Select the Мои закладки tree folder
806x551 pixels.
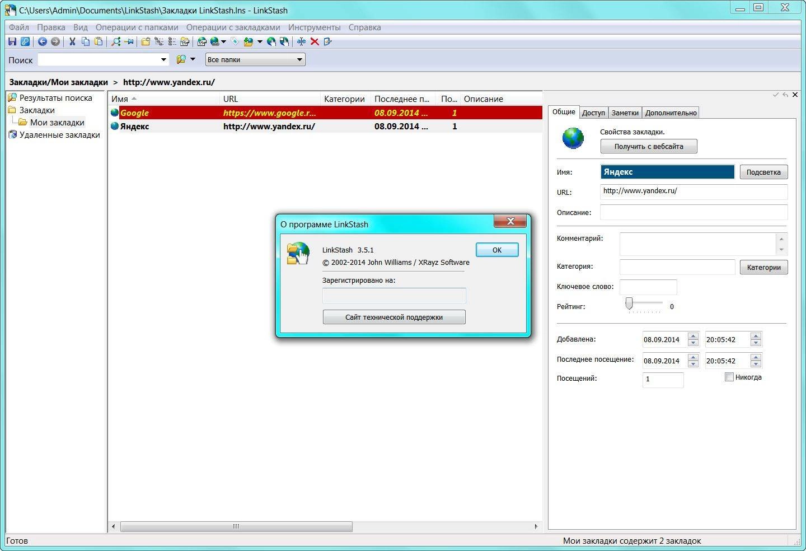(57, 122)
